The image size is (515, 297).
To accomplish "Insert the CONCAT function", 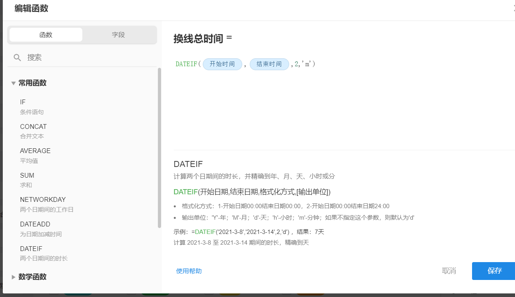I will click(33, 127).
